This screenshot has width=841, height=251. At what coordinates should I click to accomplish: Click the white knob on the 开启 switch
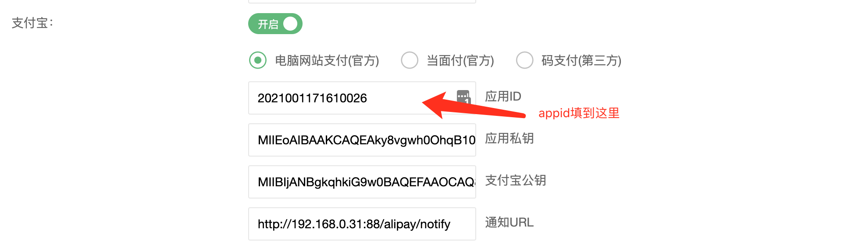[290, 24]
